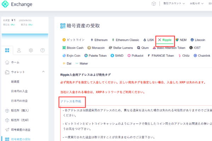Click the アドレスを作成 link
This screenshot has height=141, width=212.
tap(71, 102)
